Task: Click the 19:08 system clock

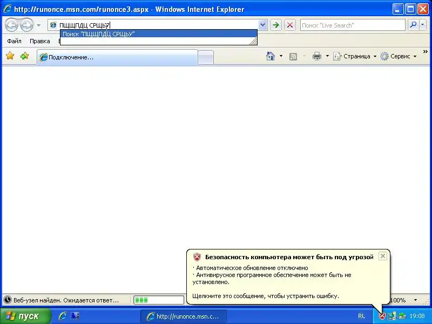Action: click(x=417, y=316)
